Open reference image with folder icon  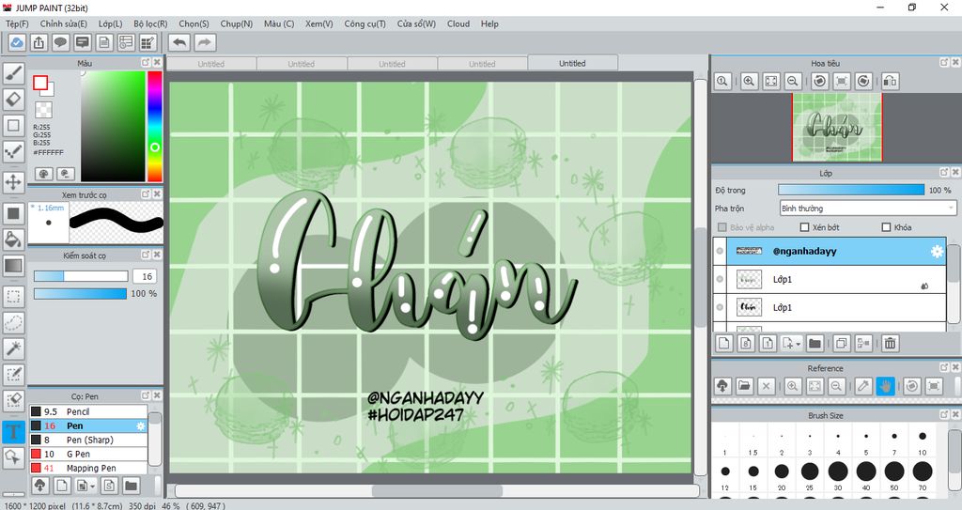(744, 386)
